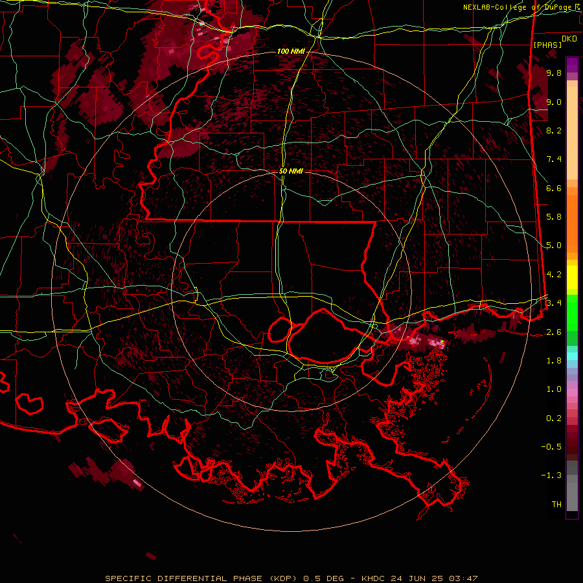Click the [PHAS] units label
Screen dimensions: 583x583
[x=547, y=45]
